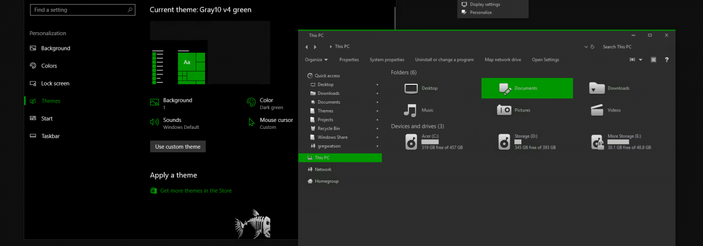This screenshot has width=703, height=246.
Task: Select the Pictures folder icon
Action: pos(504,110)
